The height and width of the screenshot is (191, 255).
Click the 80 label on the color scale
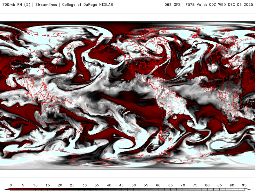click(207, 185)
